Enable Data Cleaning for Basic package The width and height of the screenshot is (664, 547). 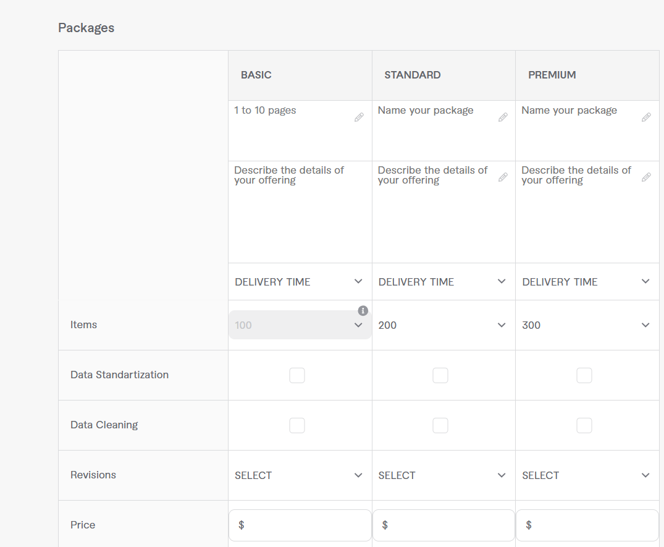[x=297, y=425]
